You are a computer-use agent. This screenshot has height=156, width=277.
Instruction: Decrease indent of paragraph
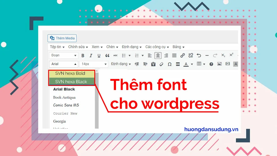pos(137,64)
